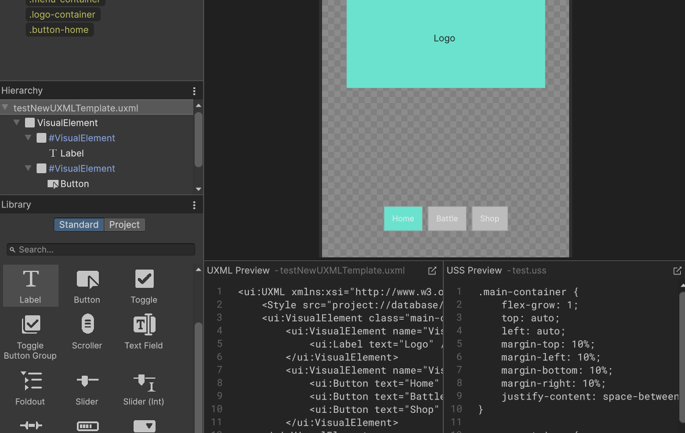
Task: Collapse the first #VisualElement containing Label
Action: (x=28, y=138)
